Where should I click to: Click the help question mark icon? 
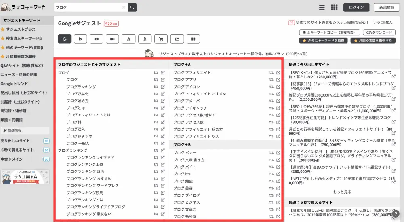pyautogui.click(x=396, y=214)
